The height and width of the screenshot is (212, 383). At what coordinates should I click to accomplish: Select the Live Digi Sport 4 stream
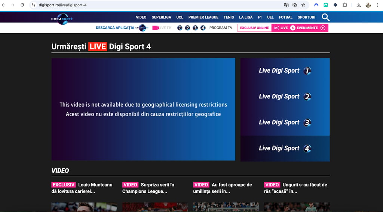coord(285,148)
